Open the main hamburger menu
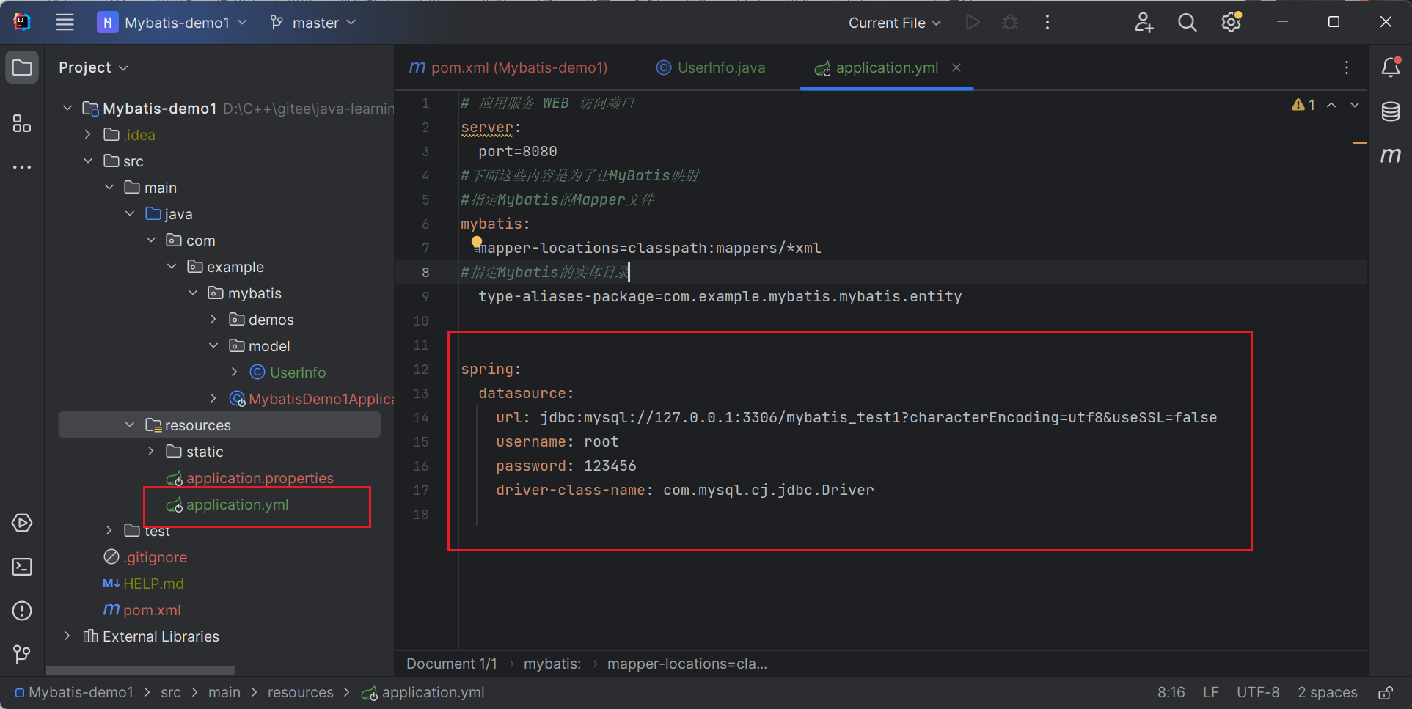Screen dimensions: 1412x709 pyautogui.click(x=65, y=23)
